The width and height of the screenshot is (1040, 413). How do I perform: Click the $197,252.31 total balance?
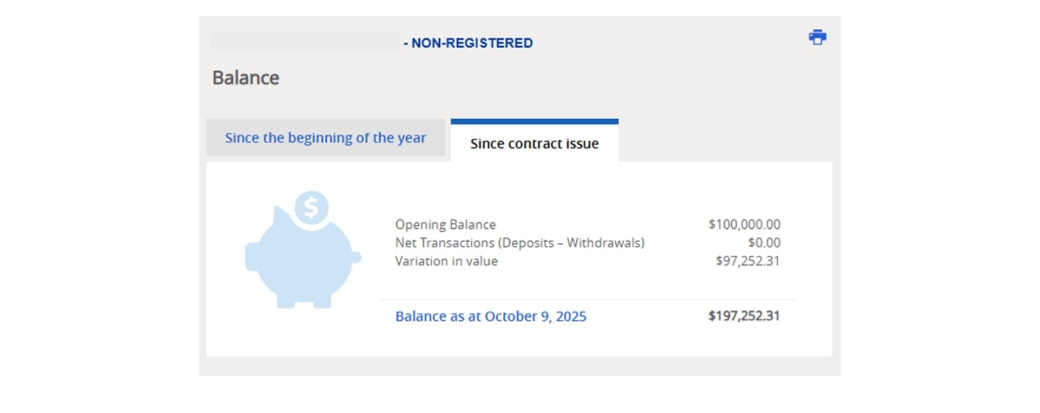coord(744,316)
